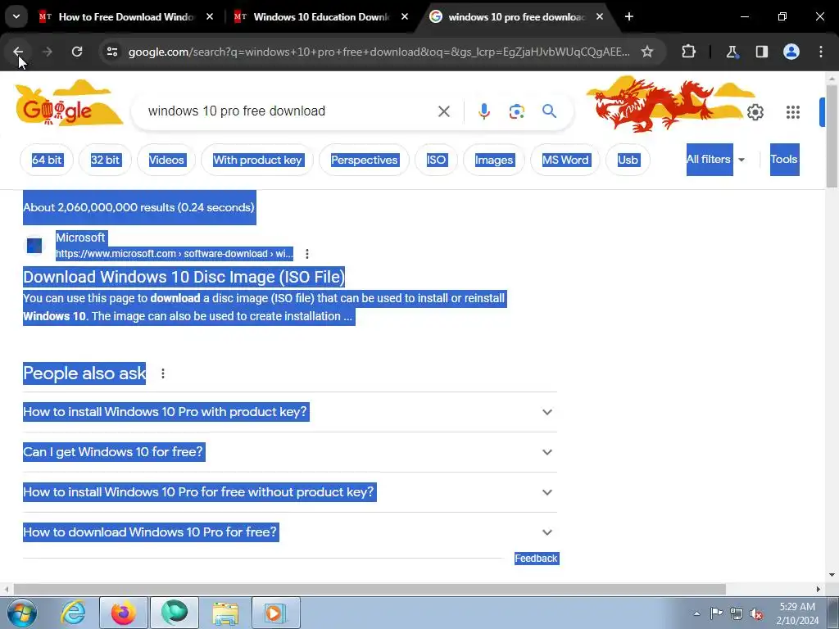Click the horizontal scrollbar thumb

370,589
